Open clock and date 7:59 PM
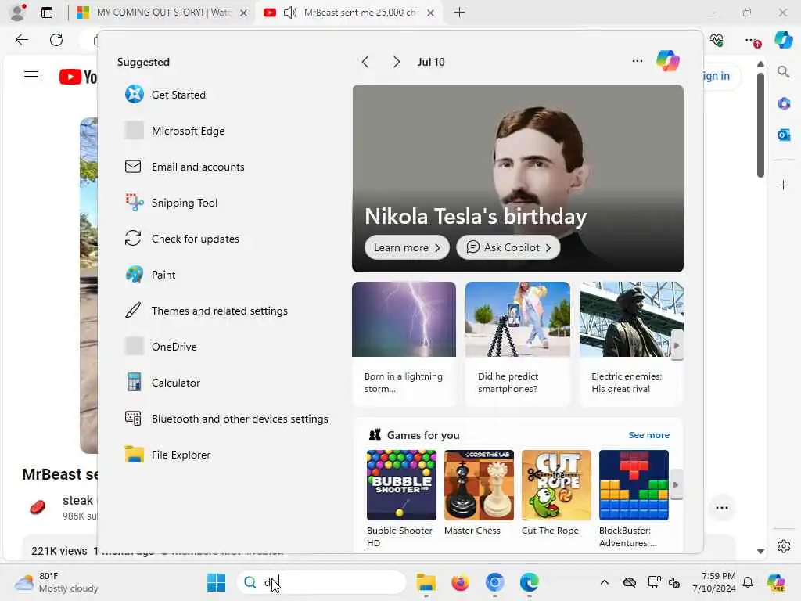Image resolution: width=801 pixels, height=601 pixels. coord(713,582)
